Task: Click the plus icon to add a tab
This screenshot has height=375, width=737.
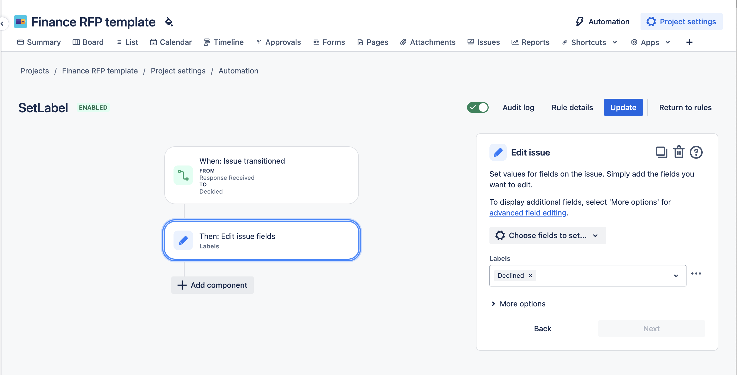Action: pos(689,42)
